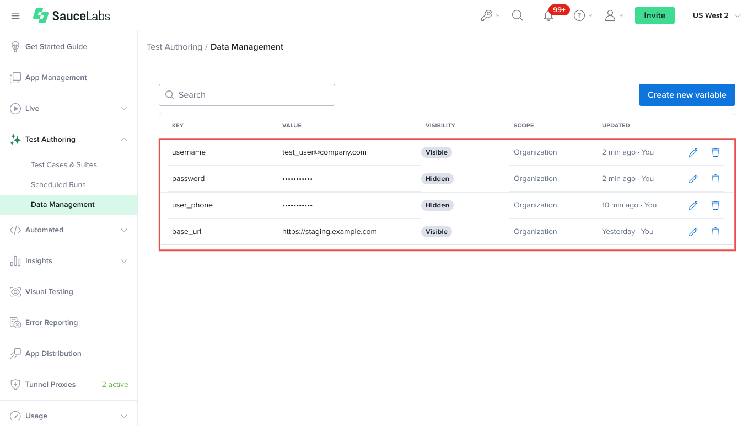Click the Yesterday · You updated cell
The width and height of the screenshot is (753, 426).
point(628,232)
